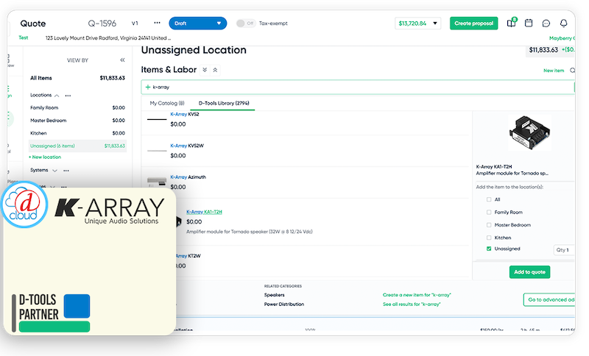Open the chat messages icon
The height and width of the screenshot is (356, 589).
pos(546,24)
